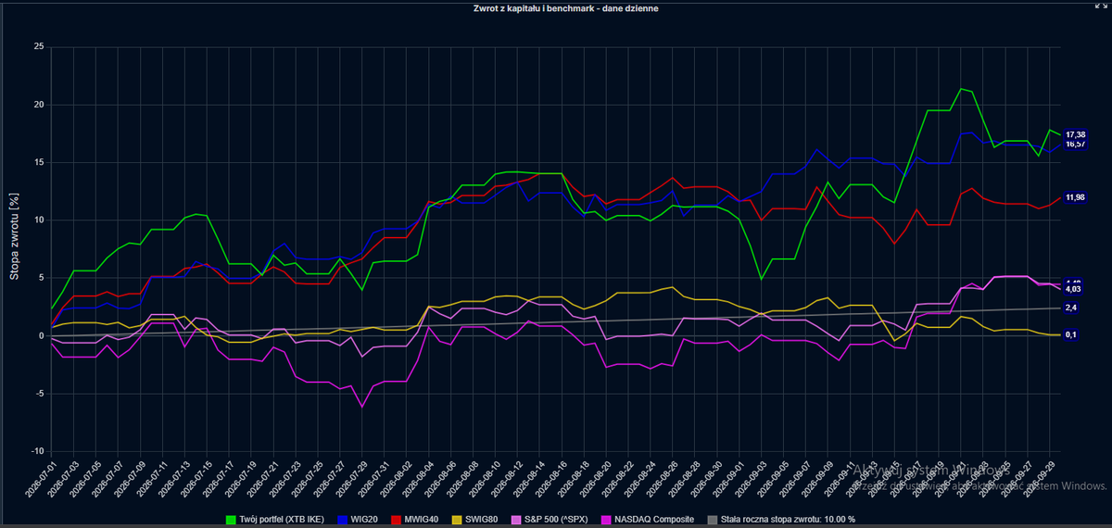Click the -5 tick on the y-axis
1112x528 pixels.
coord(38,394)
